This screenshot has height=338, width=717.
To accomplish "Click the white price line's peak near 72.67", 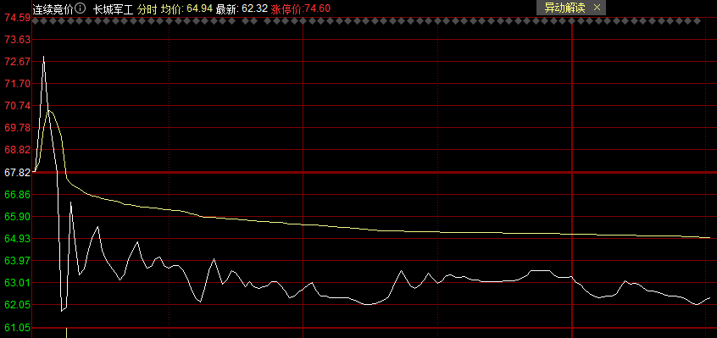I will pos(44,57).
